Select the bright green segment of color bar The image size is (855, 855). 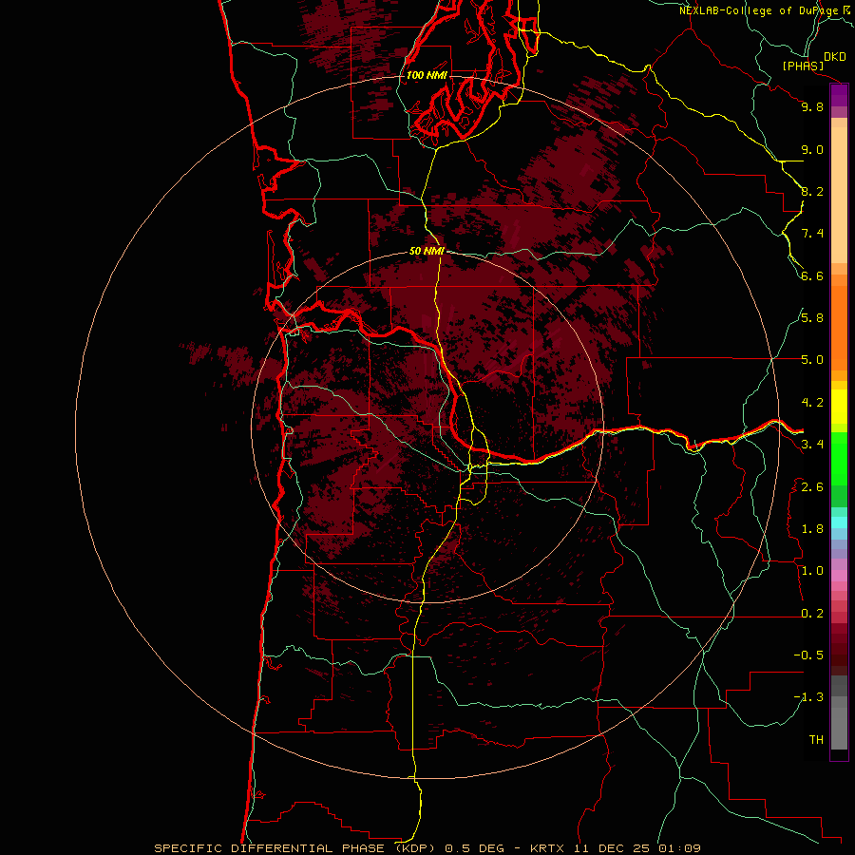pyautogui.click(x=839, y=459)
